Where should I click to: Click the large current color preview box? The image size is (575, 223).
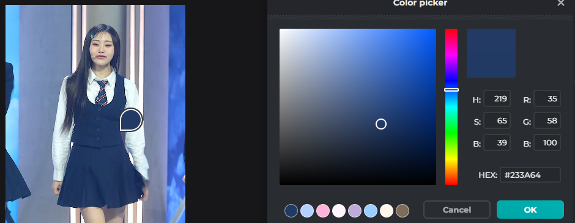(x=491, y=53)
